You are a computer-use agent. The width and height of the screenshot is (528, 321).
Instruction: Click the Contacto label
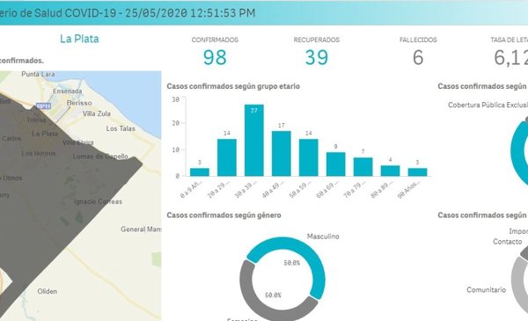[x=508, y=242]
